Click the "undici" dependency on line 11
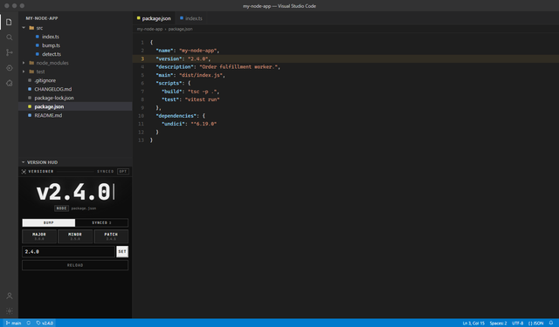 click(173, 124)
